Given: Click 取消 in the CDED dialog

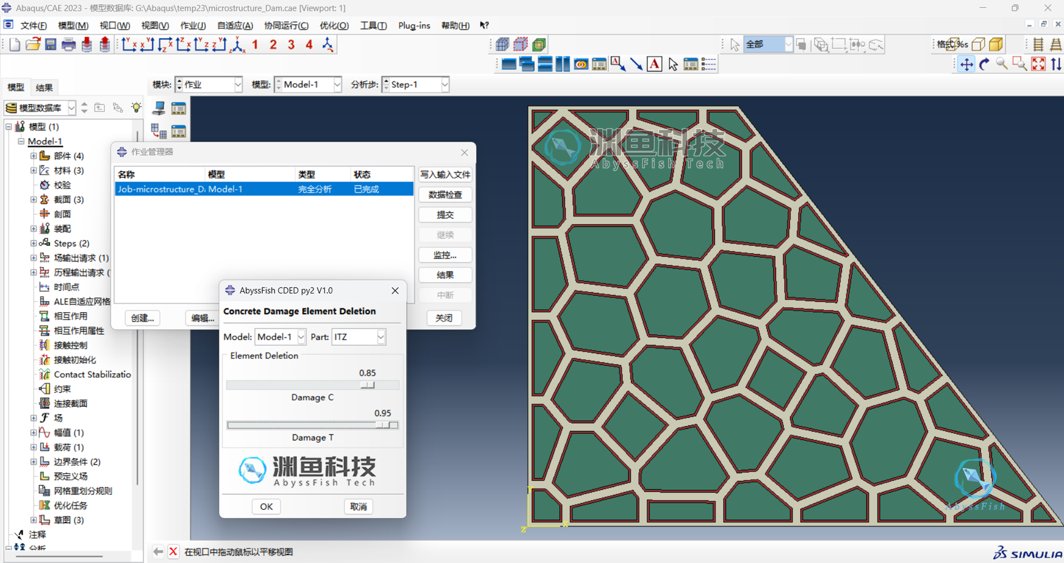Looking at the screenshot, I should 359,507.
